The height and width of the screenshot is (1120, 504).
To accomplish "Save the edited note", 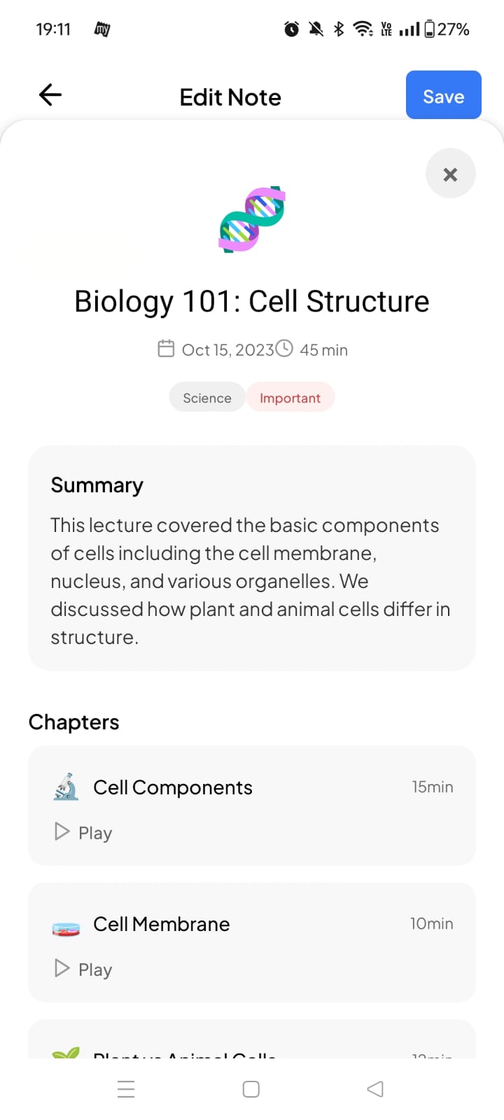I will click(x=444, y=94).
